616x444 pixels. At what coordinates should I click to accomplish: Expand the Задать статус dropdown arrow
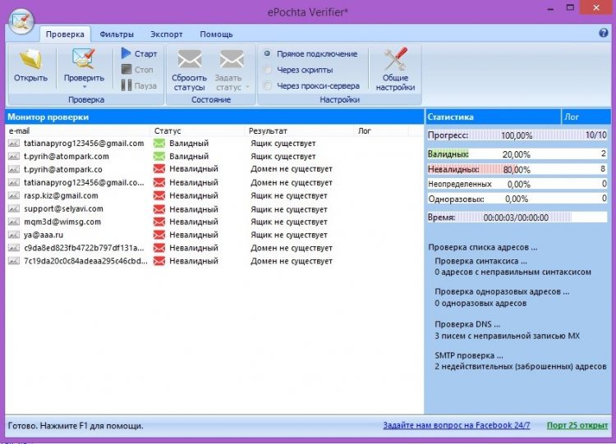point(248,87)
